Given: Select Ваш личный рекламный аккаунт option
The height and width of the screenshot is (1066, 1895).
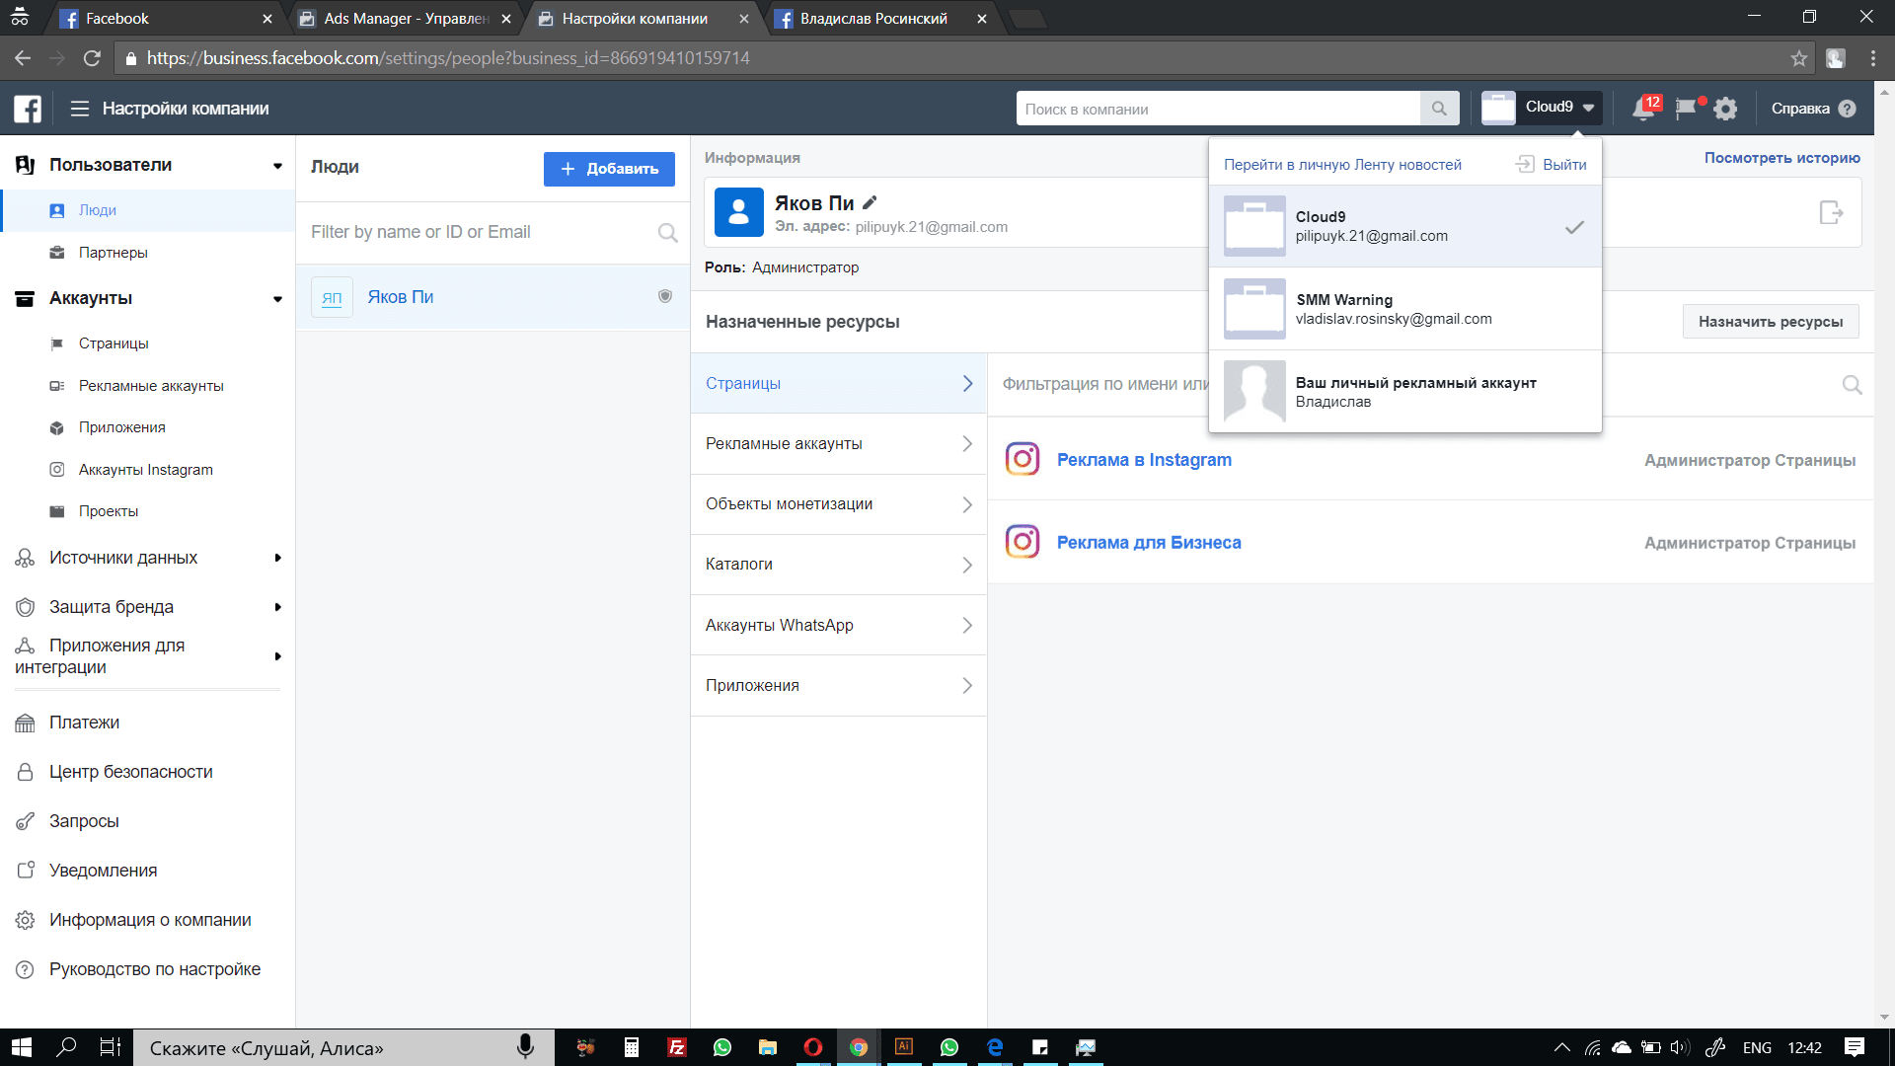Looking at the screenshot, I should [1405, 392].
